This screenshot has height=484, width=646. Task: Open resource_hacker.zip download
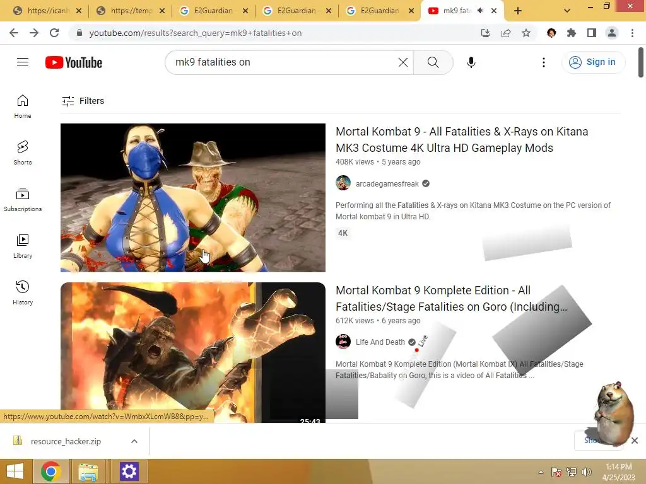[x=66, y=441]
